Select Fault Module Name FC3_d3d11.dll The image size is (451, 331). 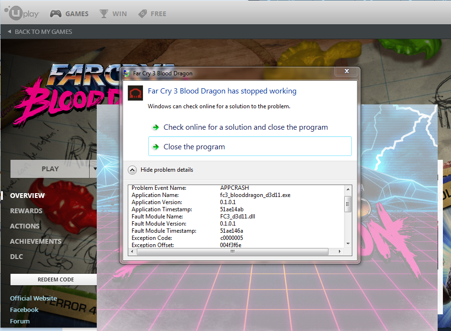[237, 217]
